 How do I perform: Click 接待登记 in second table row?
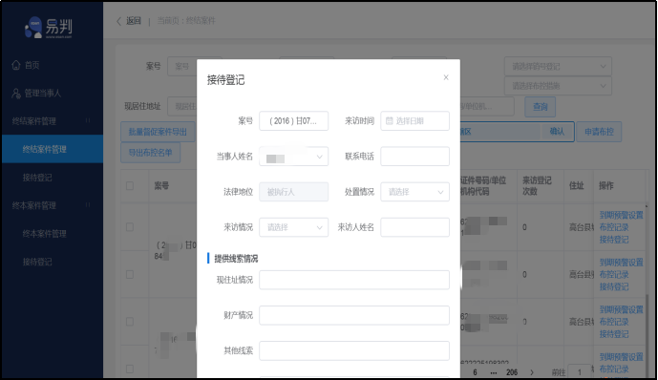pos(614,286)
